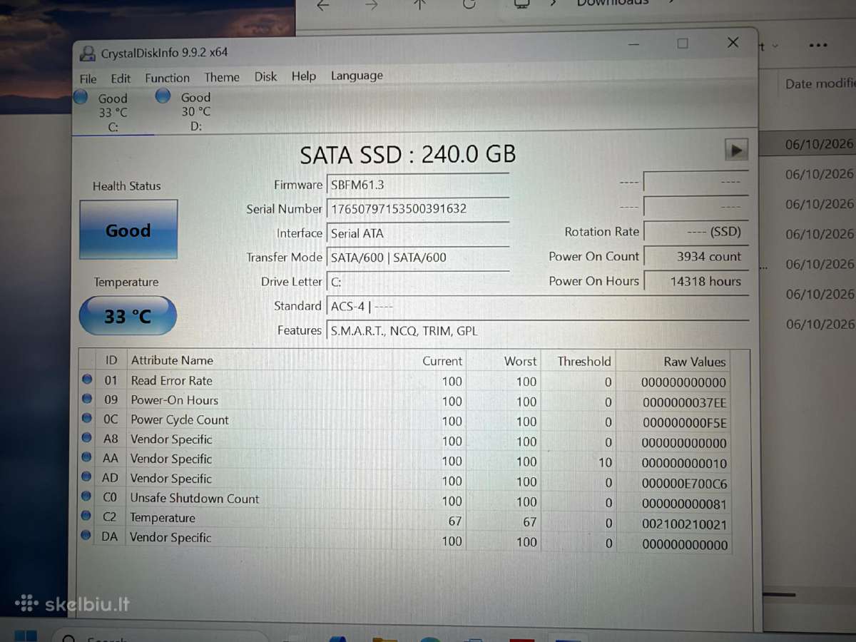Open the Function menu
The image size is (856, 642).
(x=168, y=78)
